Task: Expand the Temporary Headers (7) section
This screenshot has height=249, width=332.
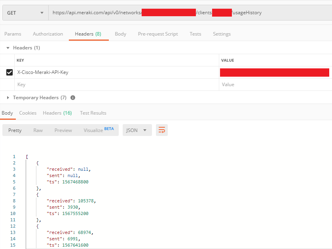Action: coord(8,98)
